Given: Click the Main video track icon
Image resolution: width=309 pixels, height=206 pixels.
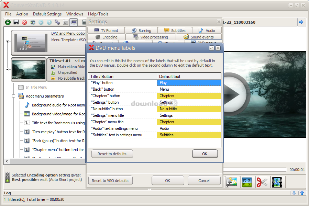Looking at the screenshot, I should coord(53,67).
